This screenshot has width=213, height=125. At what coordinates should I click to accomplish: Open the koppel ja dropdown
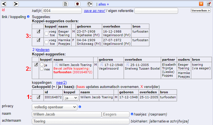coord(71,98)
